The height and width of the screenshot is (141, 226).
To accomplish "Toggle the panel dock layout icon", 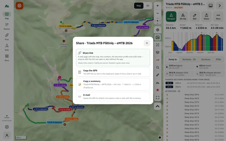I will [210, 6].
